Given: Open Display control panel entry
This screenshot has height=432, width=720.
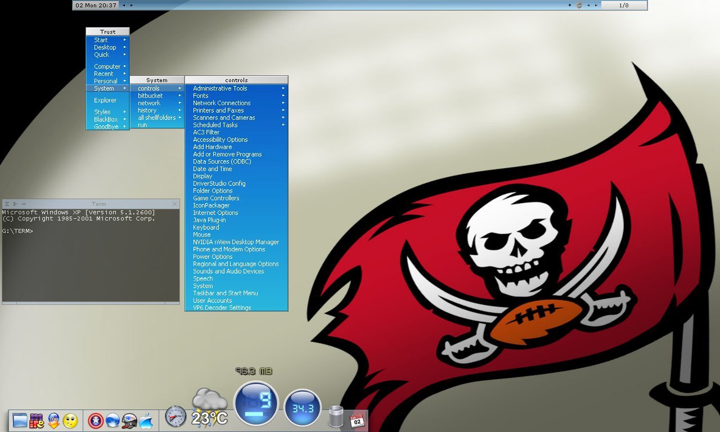Looking at the screenshot, I should click(x=236, y=176).
